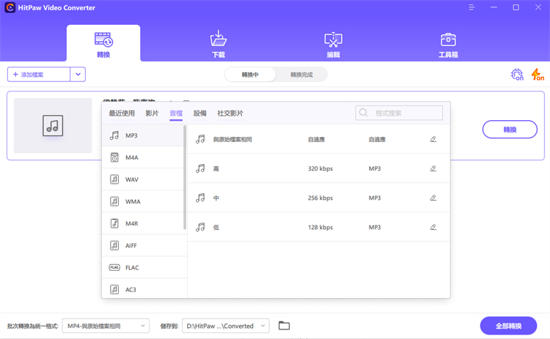
Task: Click the WMA file icon
Action: pyautogui.click(x=114, y=201)
